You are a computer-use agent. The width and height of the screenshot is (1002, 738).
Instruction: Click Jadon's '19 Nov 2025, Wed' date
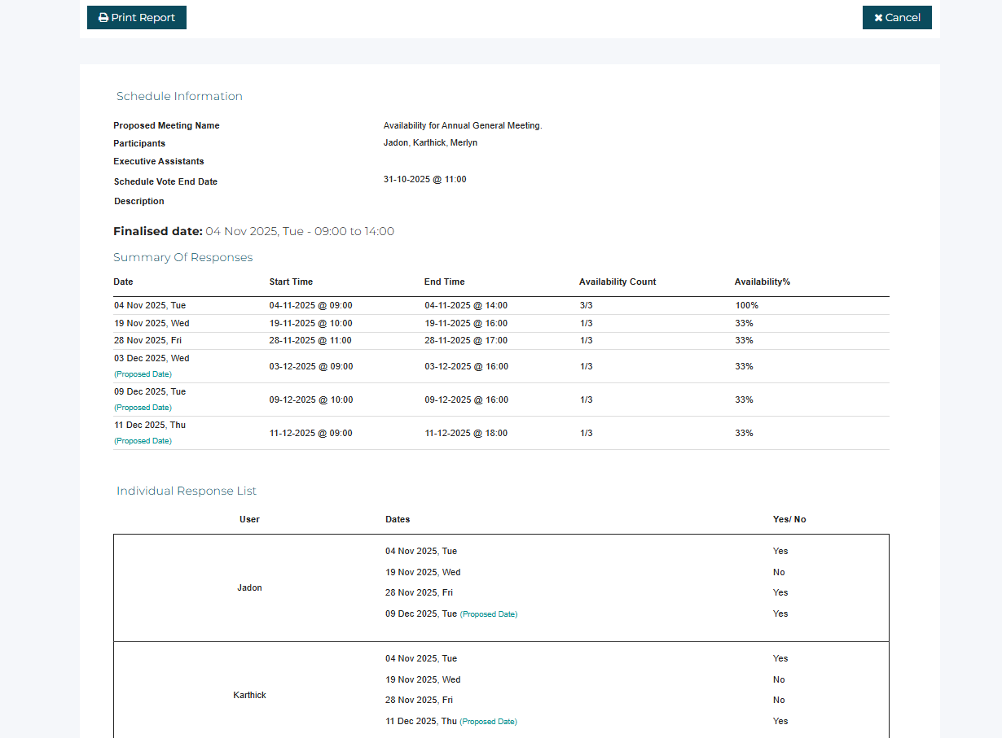pos(423,572)
